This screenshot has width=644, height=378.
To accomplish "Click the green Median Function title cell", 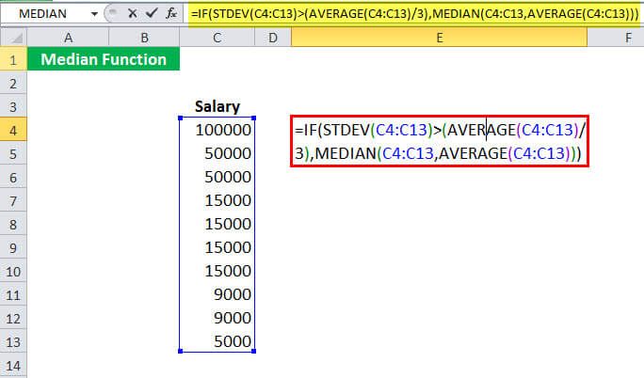I will pyautogui.click(x=104, y=59).
